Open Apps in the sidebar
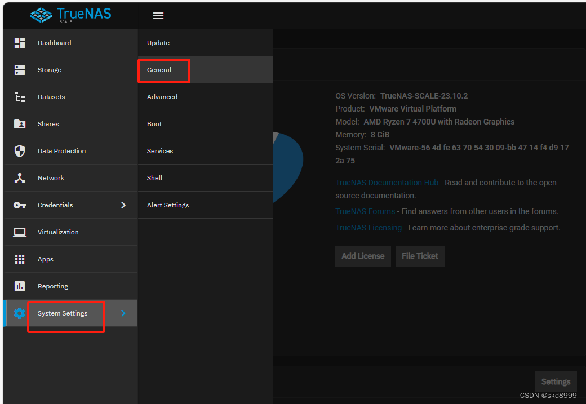Image resolution: width=586 pixels, height=404 pixels. [70, 259]
